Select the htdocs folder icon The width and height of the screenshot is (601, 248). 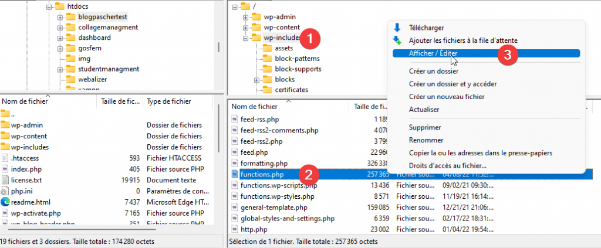click(x=60, y=6)
